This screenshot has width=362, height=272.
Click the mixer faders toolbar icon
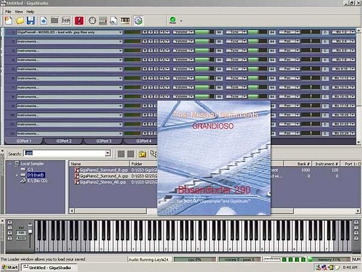66,21
